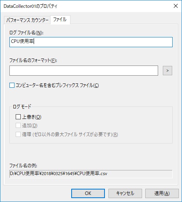
Task: Click the ファイル名の例 path field
Action: coord(91,174)
